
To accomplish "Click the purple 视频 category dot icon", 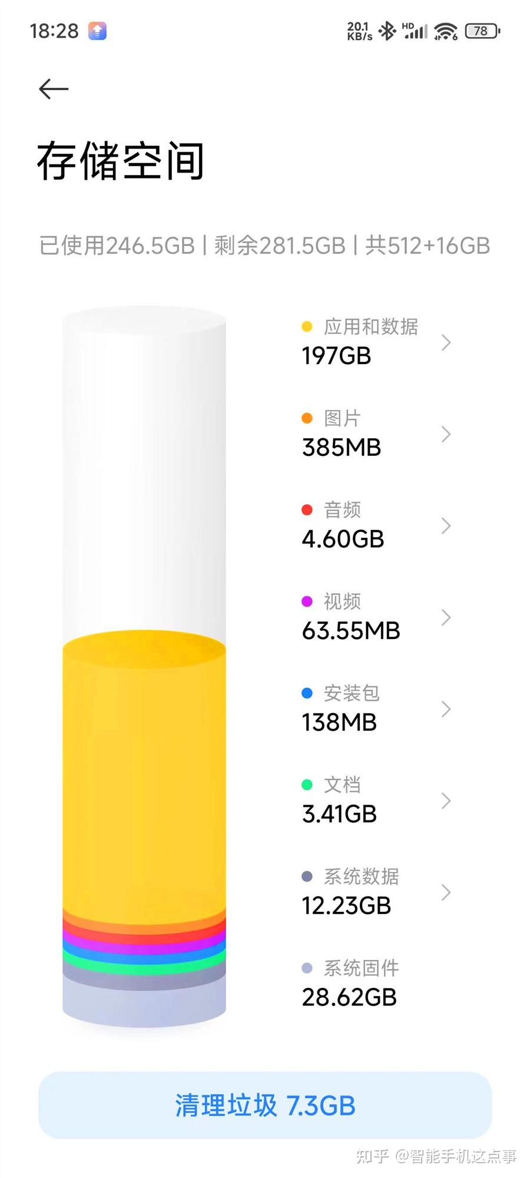I will (x=307, y=601).
